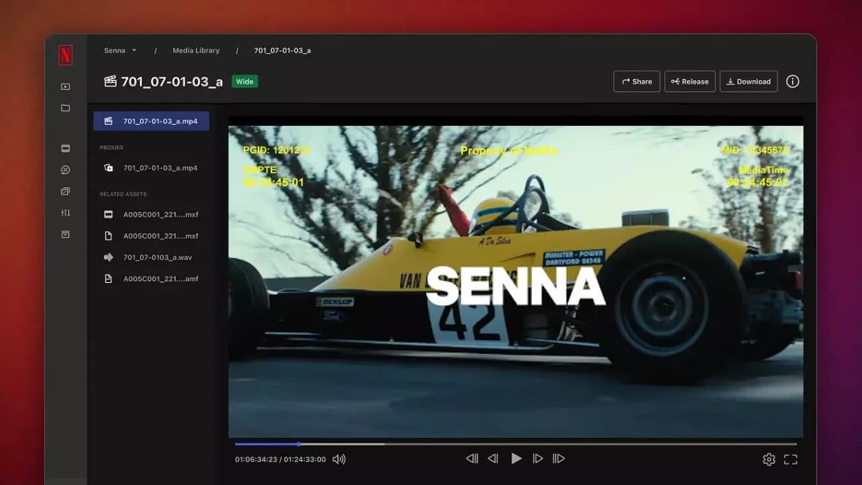Open the folder icon in left sidebar

coord(65,108)
